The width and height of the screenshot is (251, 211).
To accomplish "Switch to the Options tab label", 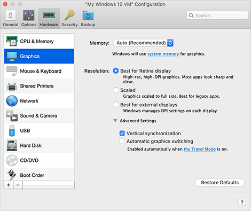I will point(29,25).
